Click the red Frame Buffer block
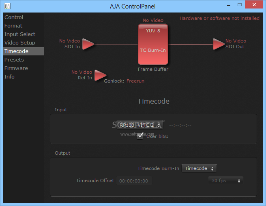Screen dimensions: 266x206 [x=153, y=44]
